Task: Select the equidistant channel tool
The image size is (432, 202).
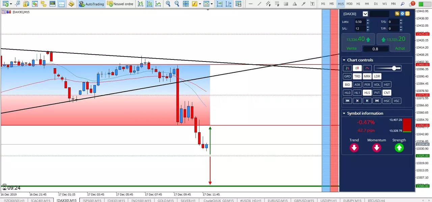Action: click(x=268, y=4)
